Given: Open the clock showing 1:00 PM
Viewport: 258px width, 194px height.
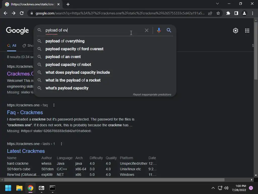Looking at the screenshot, I should click(x=239, y=188).
